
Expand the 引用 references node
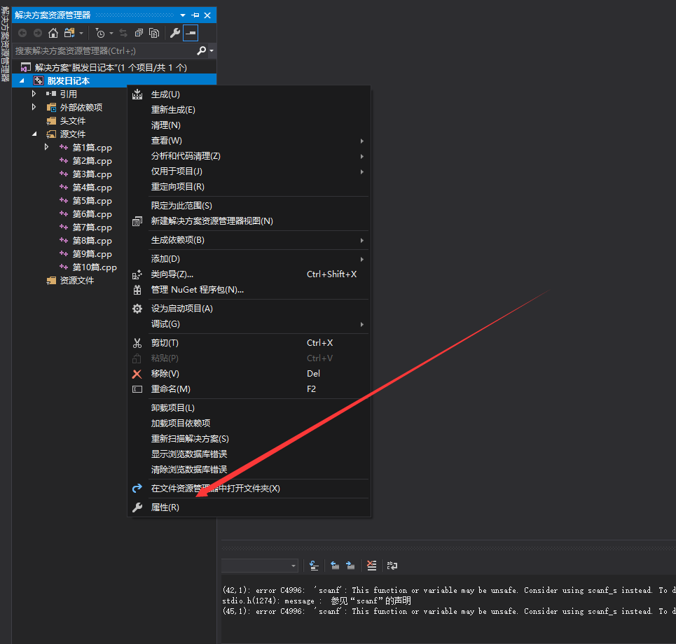coord(34,94)
